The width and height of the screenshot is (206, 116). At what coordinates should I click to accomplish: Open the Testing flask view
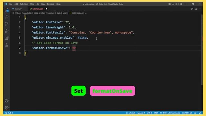click(x=6, y=45)
